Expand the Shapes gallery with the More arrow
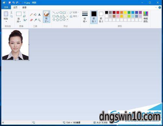Screen dimensions: 163x126 tap(67, 20)
